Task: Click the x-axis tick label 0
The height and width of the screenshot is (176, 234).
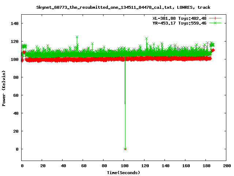Action: coord(22,166)
